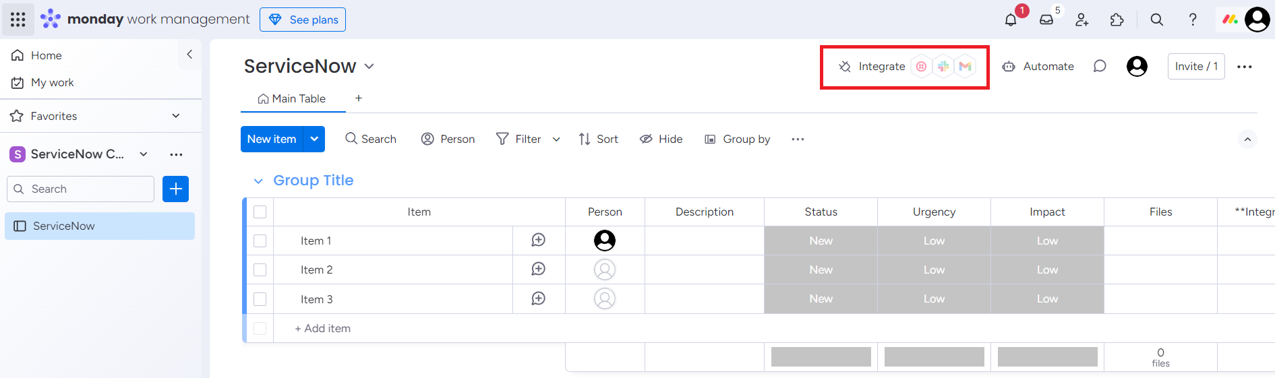Add a new board view tab
Screen dimensions: 1275x378
point(359,98)
